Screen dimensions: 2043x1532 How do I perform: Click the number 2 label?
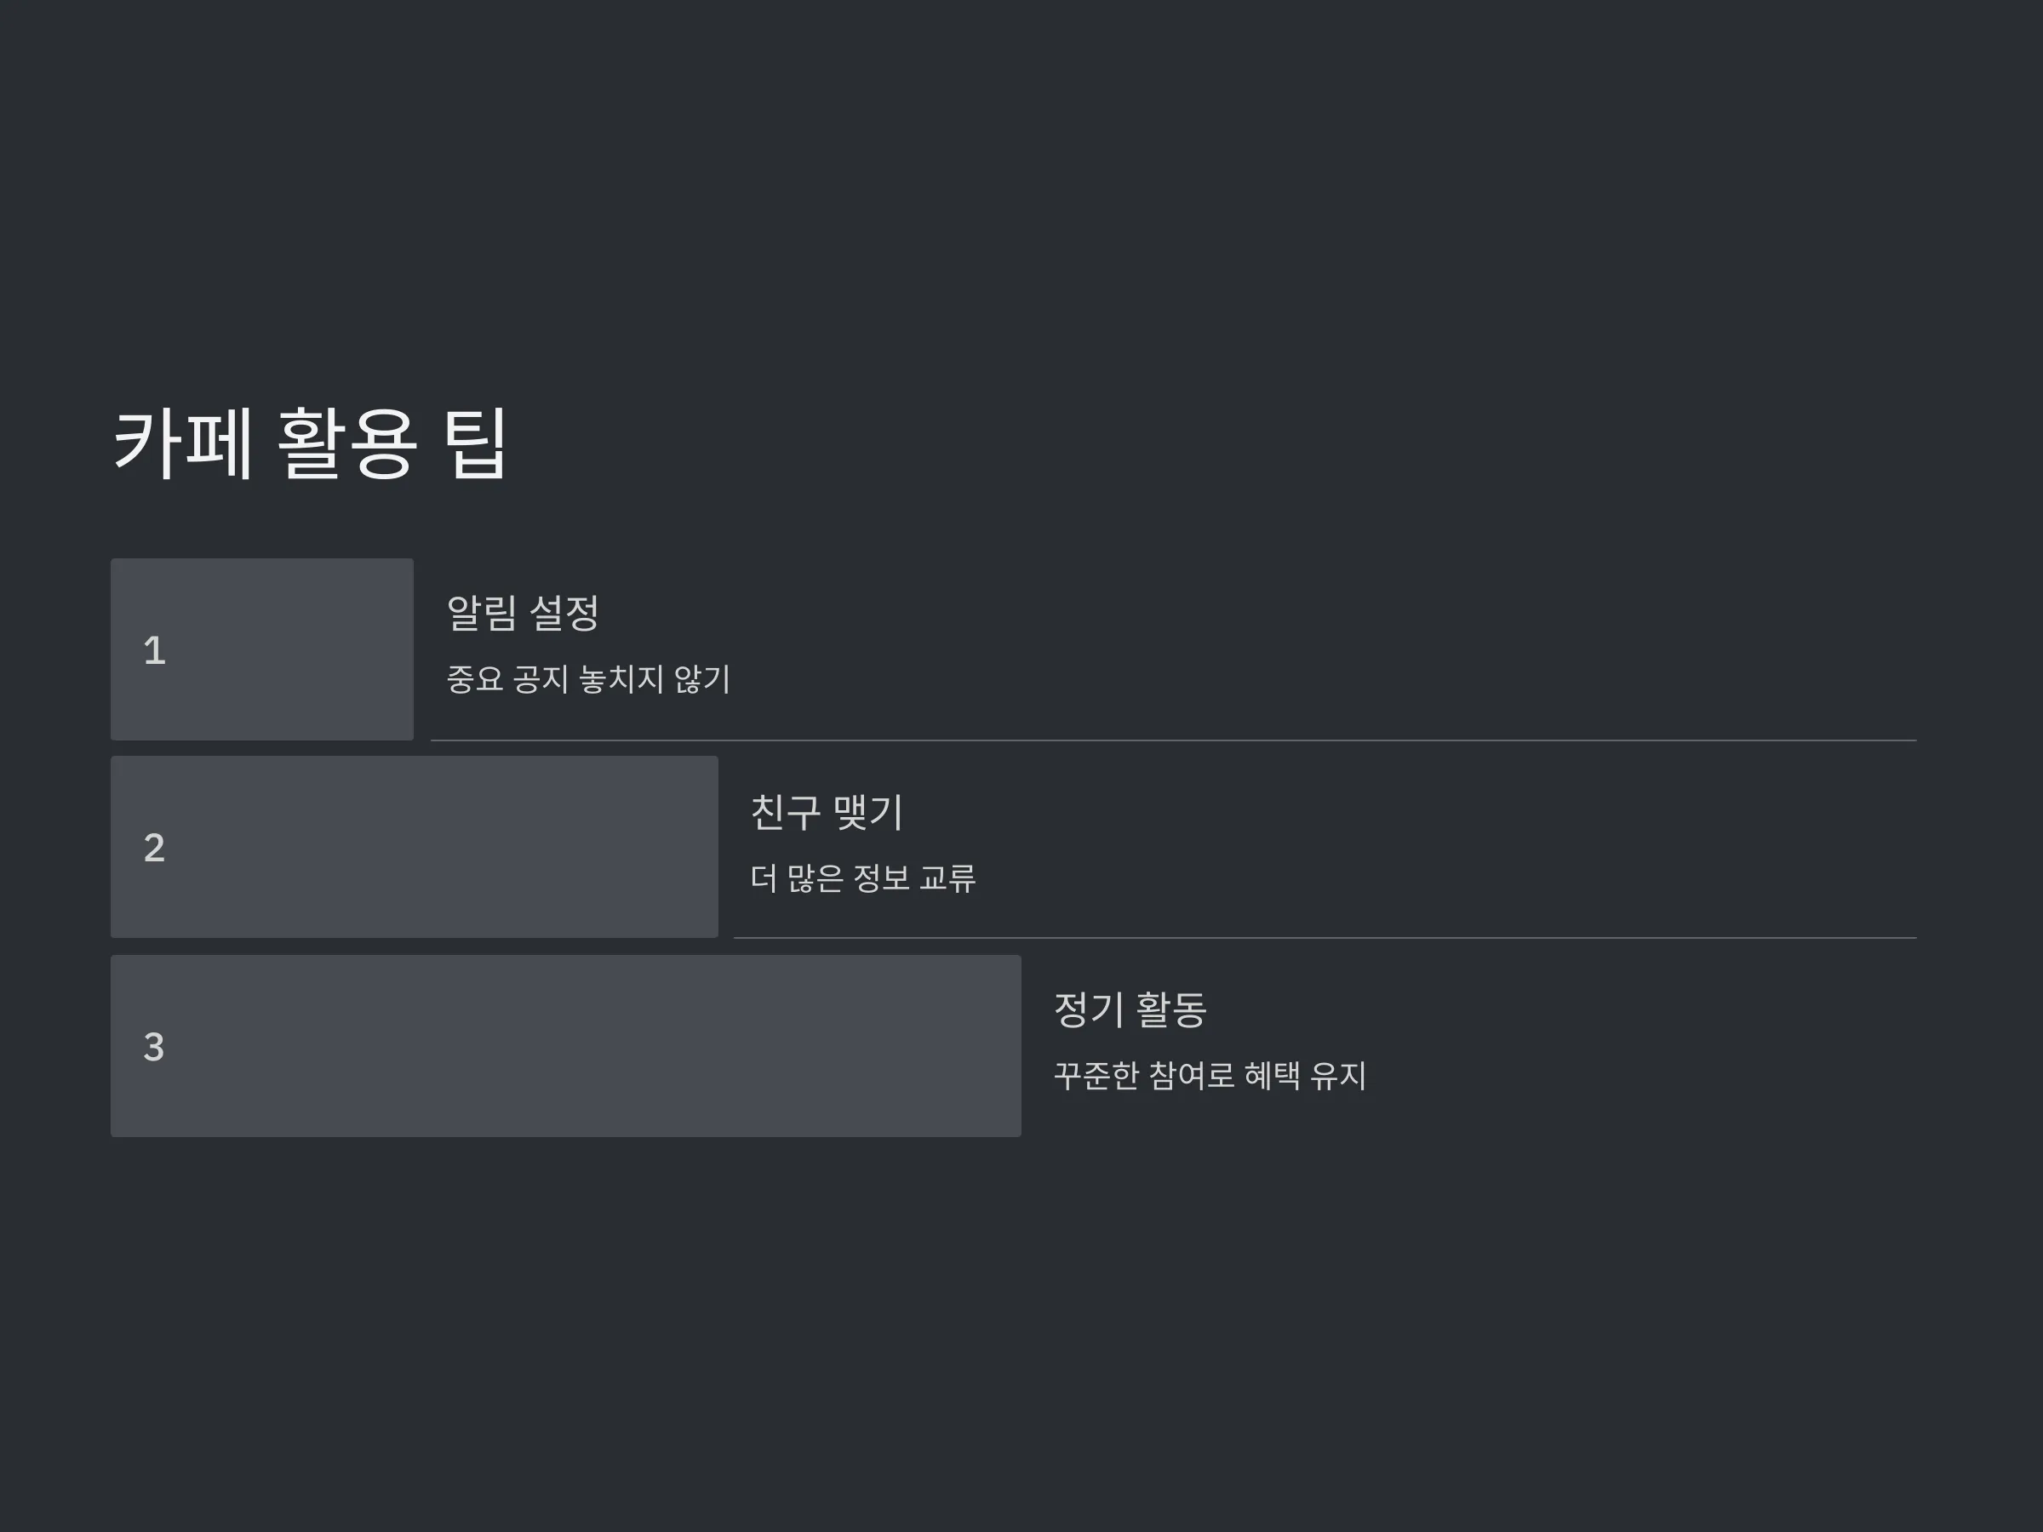pyautogui.click(x=154, y=848)
